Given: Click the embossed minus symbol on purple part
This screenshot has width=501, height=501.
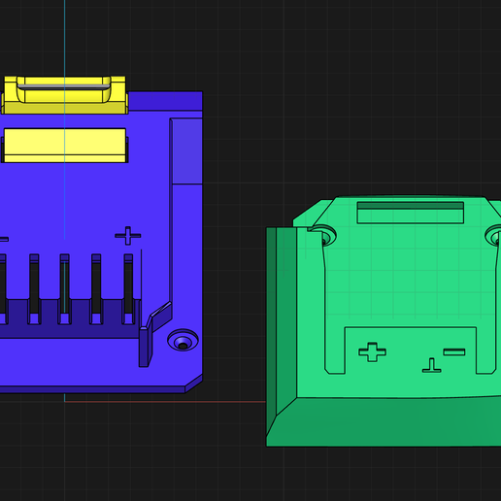Looking at the screenshot, I should tap(4, 239).
